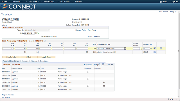Open comment bubble for 08/13/2015 JUDGE row
The image size is (180, 101).
(88, 79)
